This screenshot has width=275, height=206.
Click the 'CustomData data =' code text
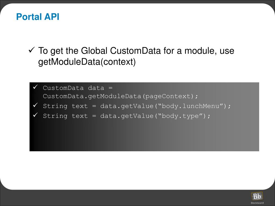click(x=78, y=88)
